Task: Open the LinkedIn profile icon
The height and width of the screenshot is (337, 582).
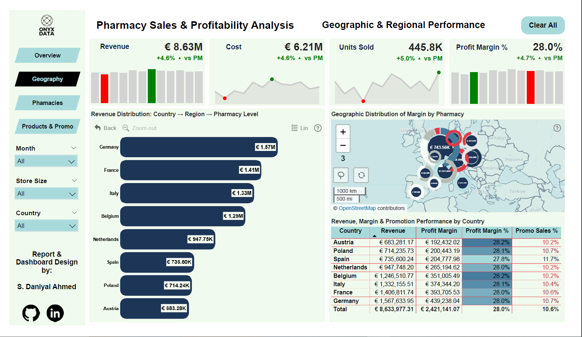Action: click(55, 313)
